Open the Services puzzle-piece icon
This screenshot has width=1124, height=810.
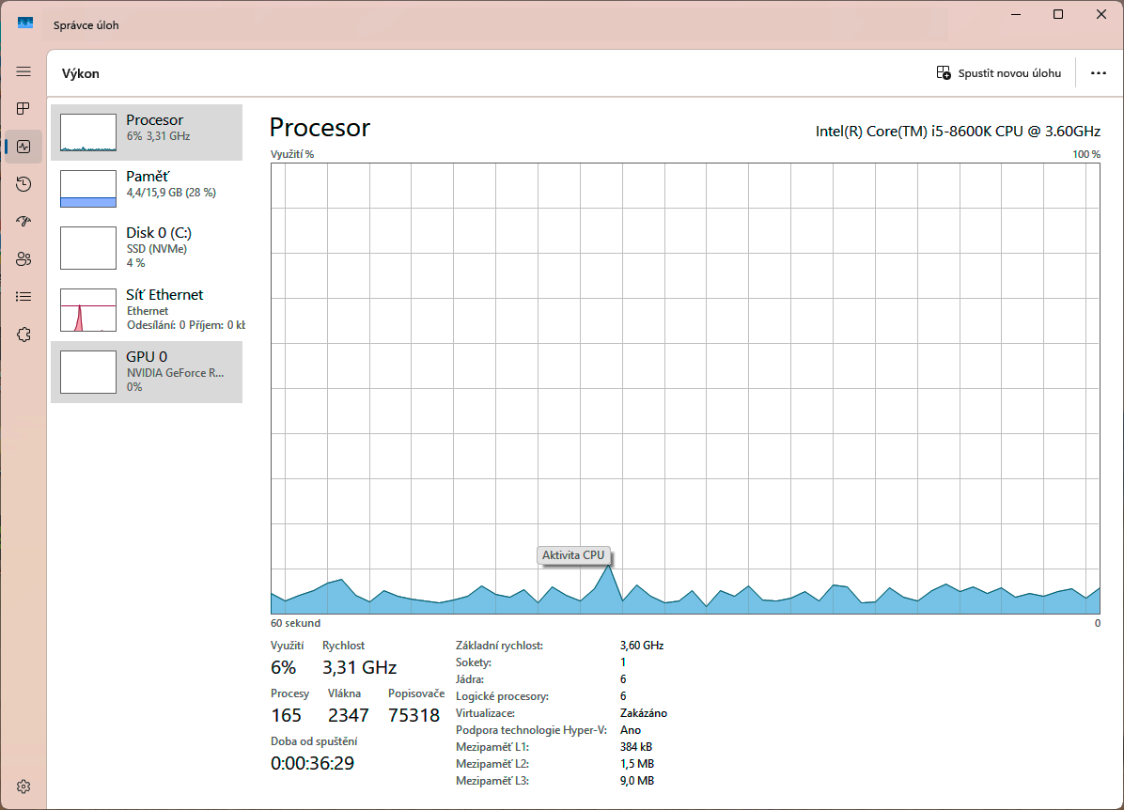coord(23,335)
